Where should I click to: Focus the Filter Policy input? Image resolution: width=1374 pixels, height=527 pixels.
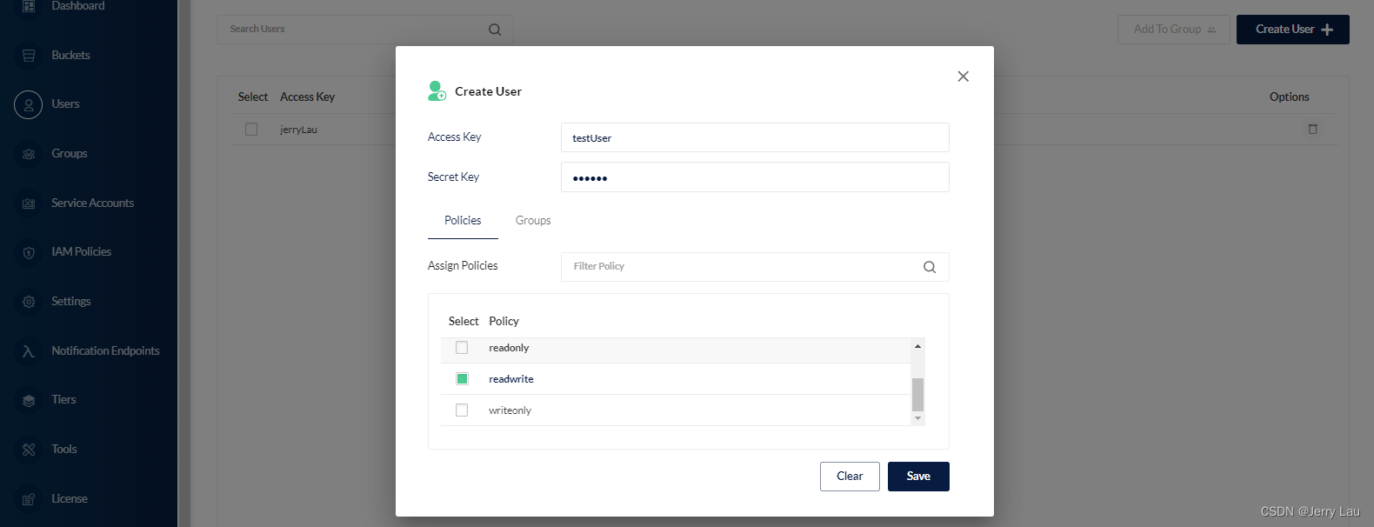pyautogui.click(x=755, y=267)
